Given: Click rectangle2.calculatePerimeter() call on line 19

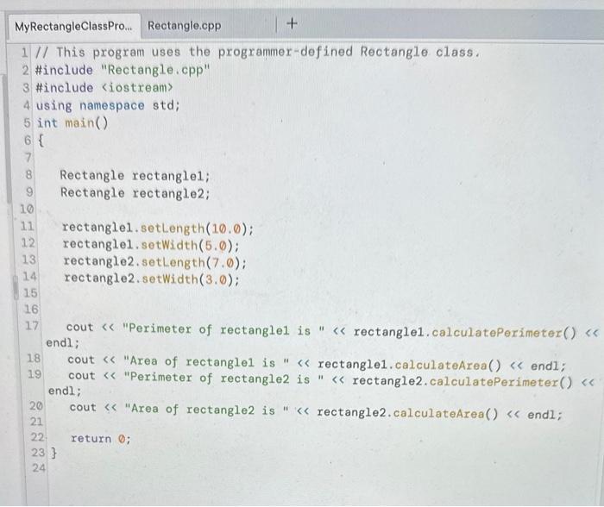Looking at the screenshot, I should (462, 381).
